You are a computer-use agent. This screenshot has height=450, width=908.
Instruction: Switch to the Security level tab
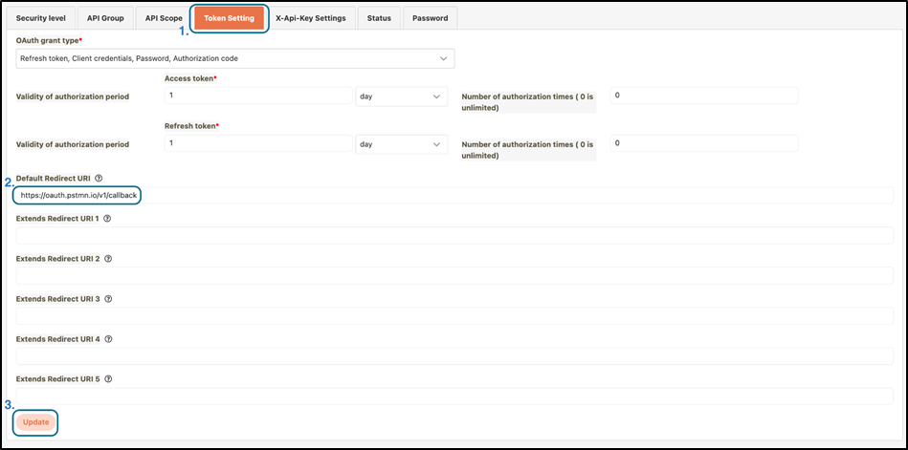click(x=46, y=18)
